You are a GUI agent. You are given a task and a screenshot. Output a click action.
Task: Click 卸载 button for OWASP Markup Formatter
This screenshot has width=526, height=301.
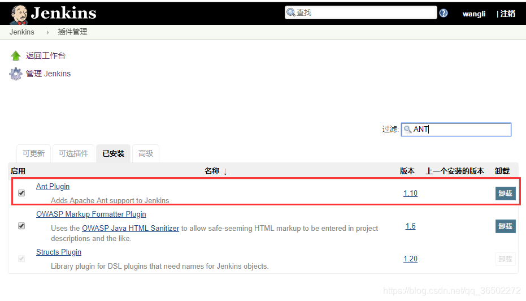click(505, 226)
